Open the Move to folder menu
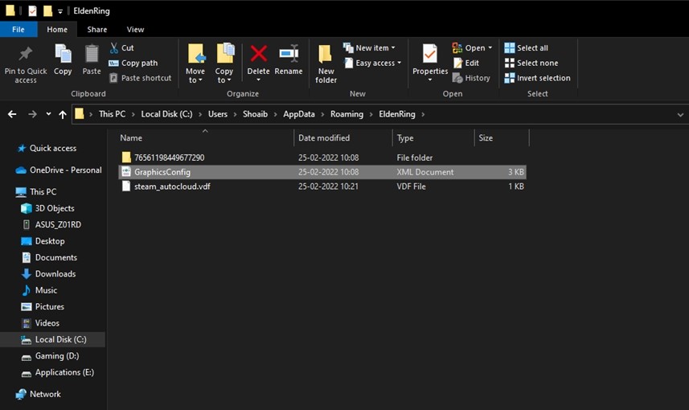 [195, 63]
